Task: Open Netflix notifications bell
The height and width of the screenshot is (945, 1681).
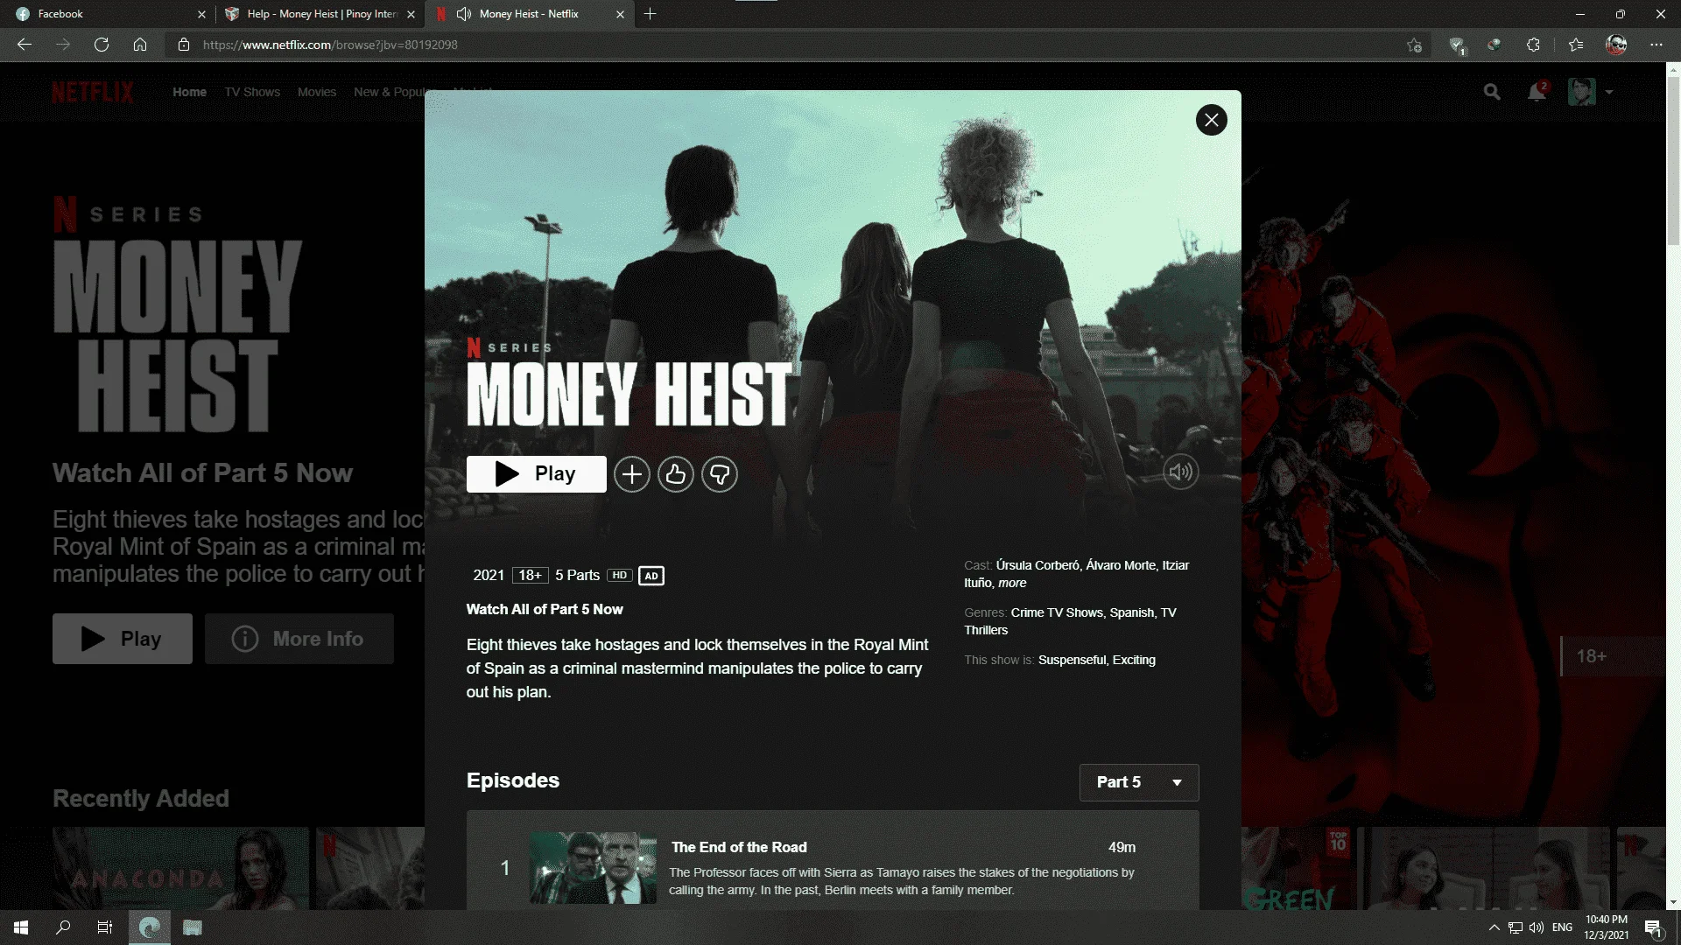Action: coord(1537,92)
